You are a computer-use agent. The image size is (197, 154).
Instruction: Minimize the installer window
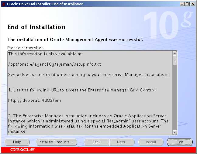coord(182,4)
